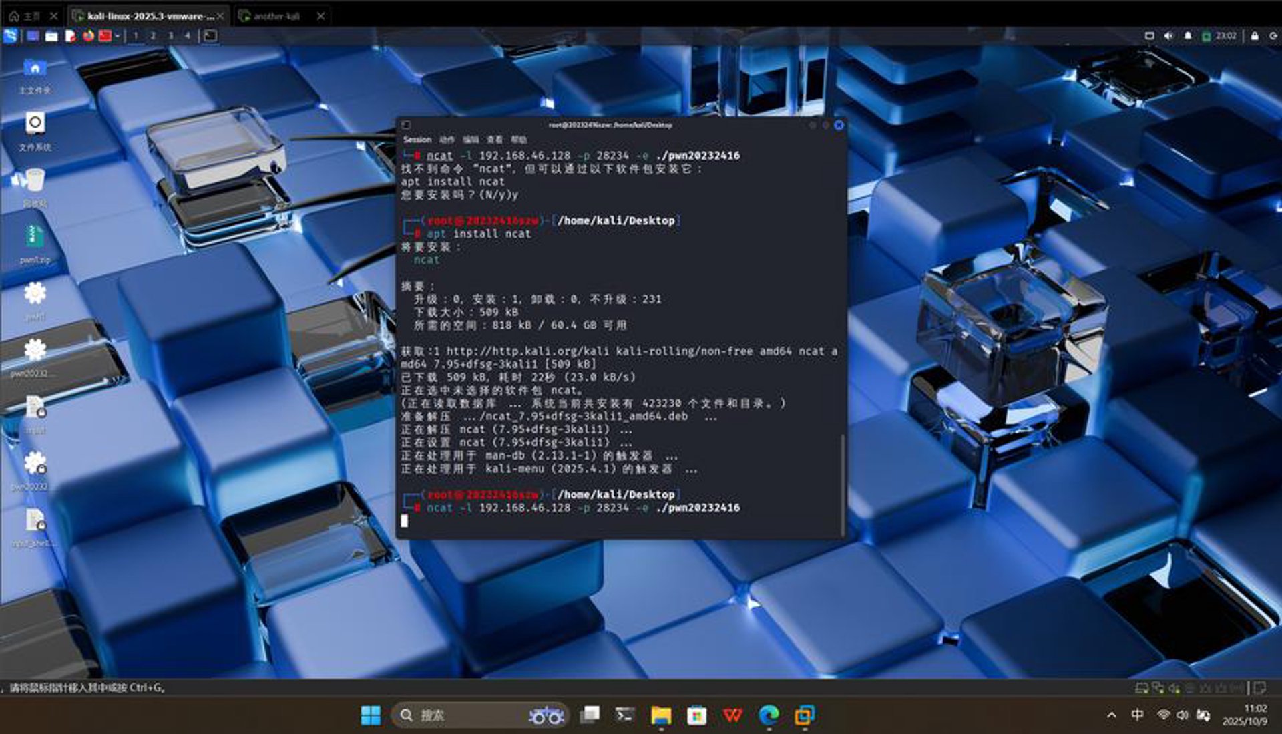The height and width of the screenshot is (734, 1282).
Task: Click the logout icon in Kali panel
Action: pyautogui.click(x=1273, y=36)
